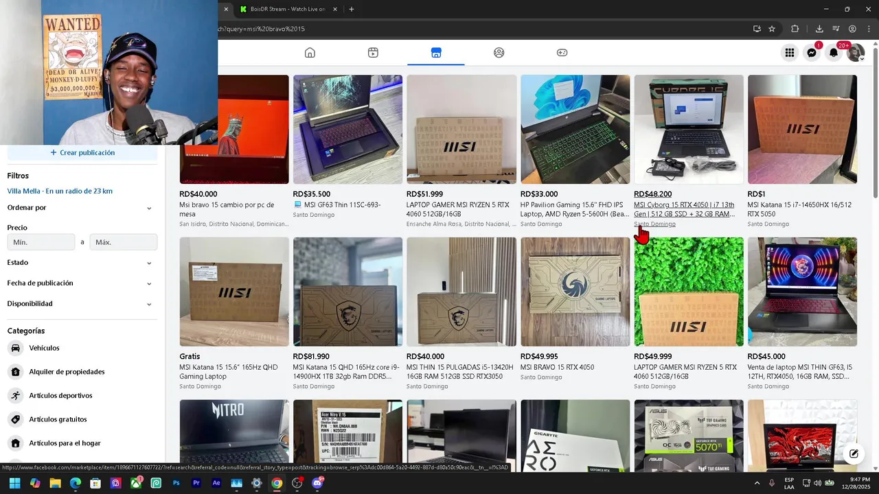The width and height of the screenshot is (879, 494).
Task: Select Artículos deportivos category
Action: (x=82, y=395)
